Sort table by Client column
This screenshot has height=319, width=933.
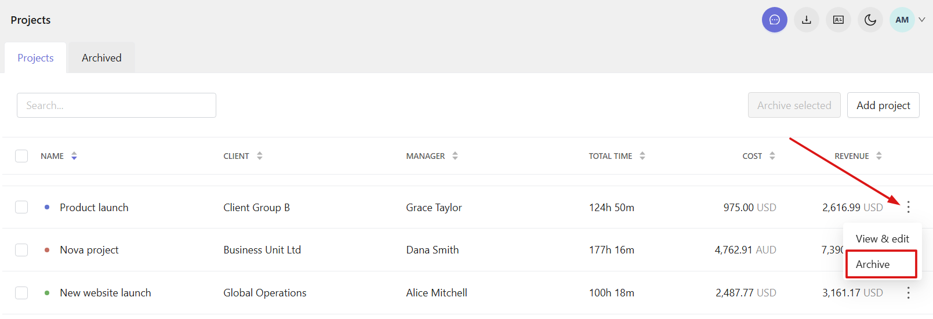click(260, 156)
